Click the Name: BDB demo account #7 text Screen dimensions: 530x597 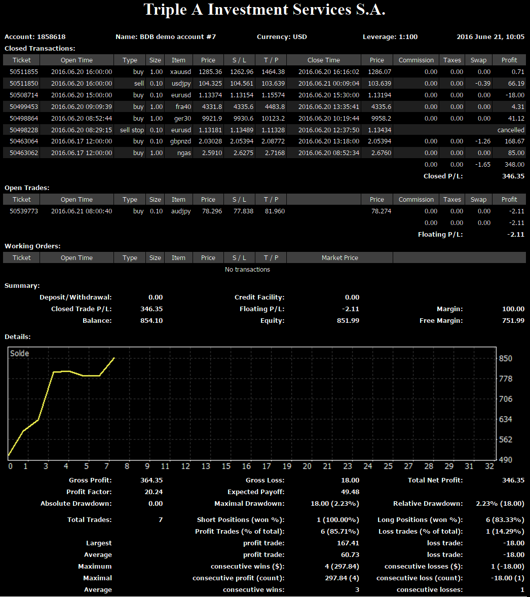166,37
